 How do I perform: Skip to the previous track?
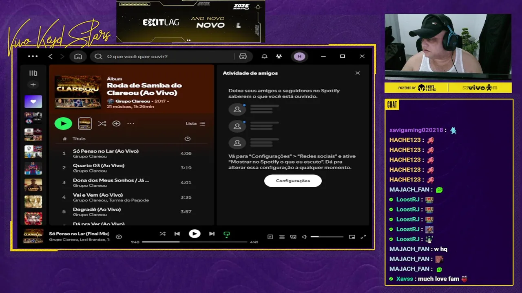coord(177,234)
